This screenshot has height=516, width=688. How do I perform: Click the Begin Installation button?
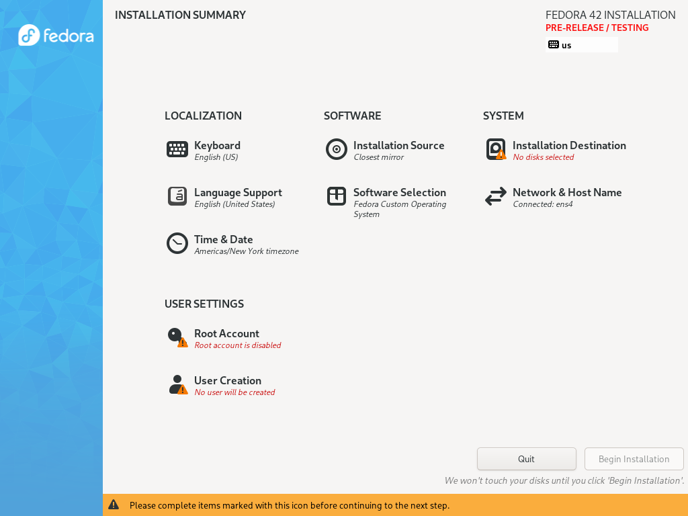click(634, 459)
